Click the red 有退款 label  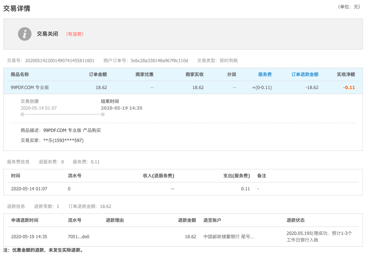click(74, 34)
